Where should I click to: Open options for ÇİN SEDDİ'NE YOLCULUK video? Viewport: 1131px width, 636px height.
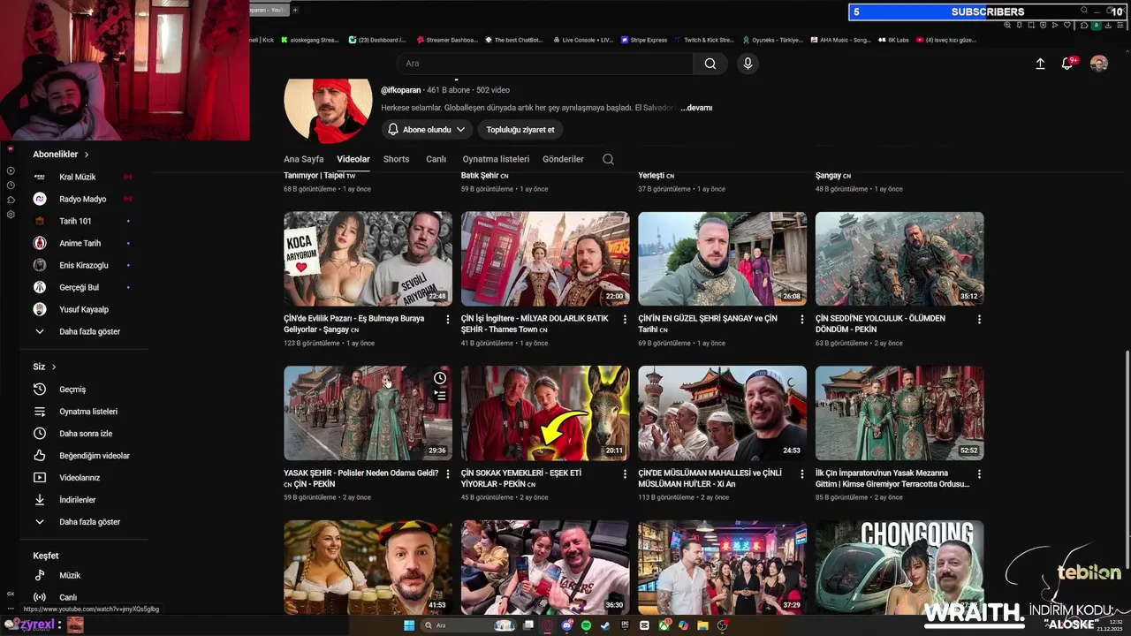[979, 319]
